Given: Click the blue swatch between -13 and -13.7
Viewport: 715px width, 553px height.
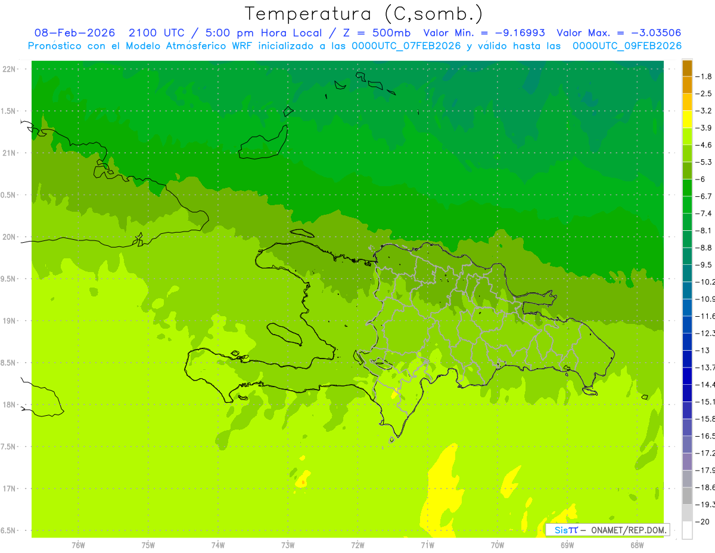Looking at the screenshot, I should coord(687,359).
